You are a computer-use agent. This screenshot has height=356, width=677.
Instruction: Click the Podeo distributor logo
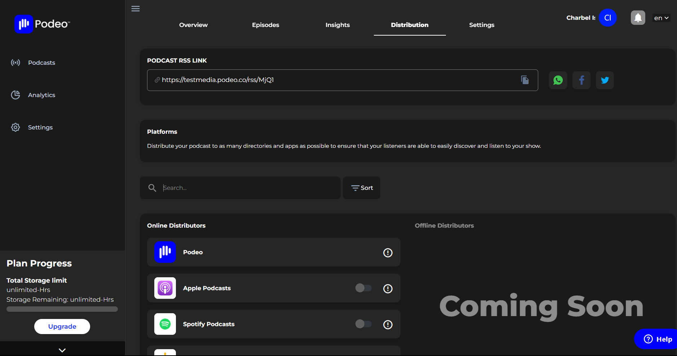(165, 252)
